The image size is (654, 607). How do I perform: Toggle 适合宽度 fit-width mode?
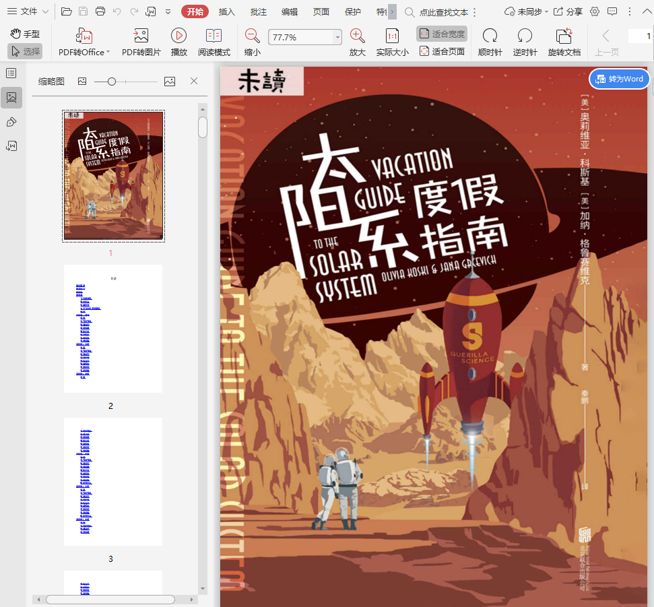(x=442, y=34)
